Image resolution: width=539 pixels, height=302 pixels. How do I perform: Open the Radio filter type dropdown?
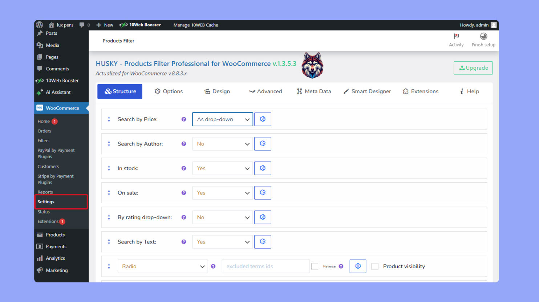pyautogui.click(x=162, y=266)
